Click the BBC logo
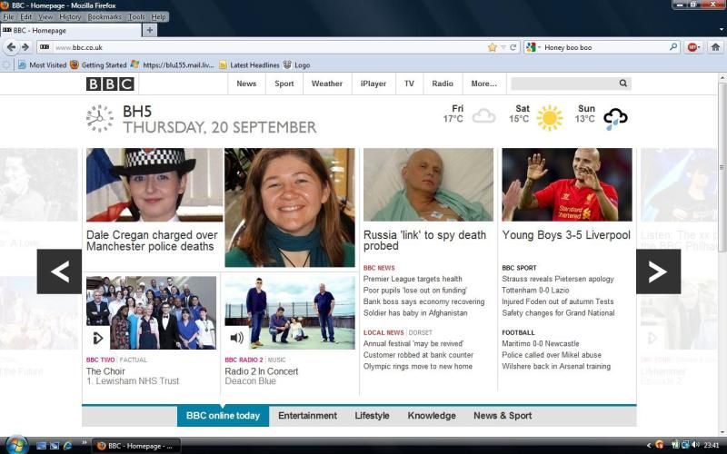 point(110,84)
